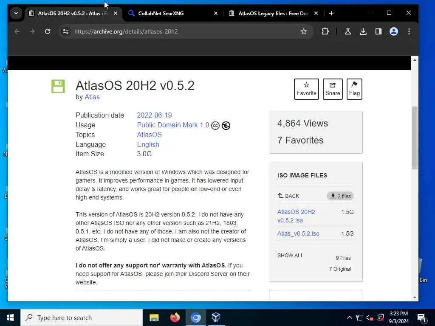The image size is (435, 326).
Task: Open the Downloads toolbar icon
Action: click(x=363, y=31)
